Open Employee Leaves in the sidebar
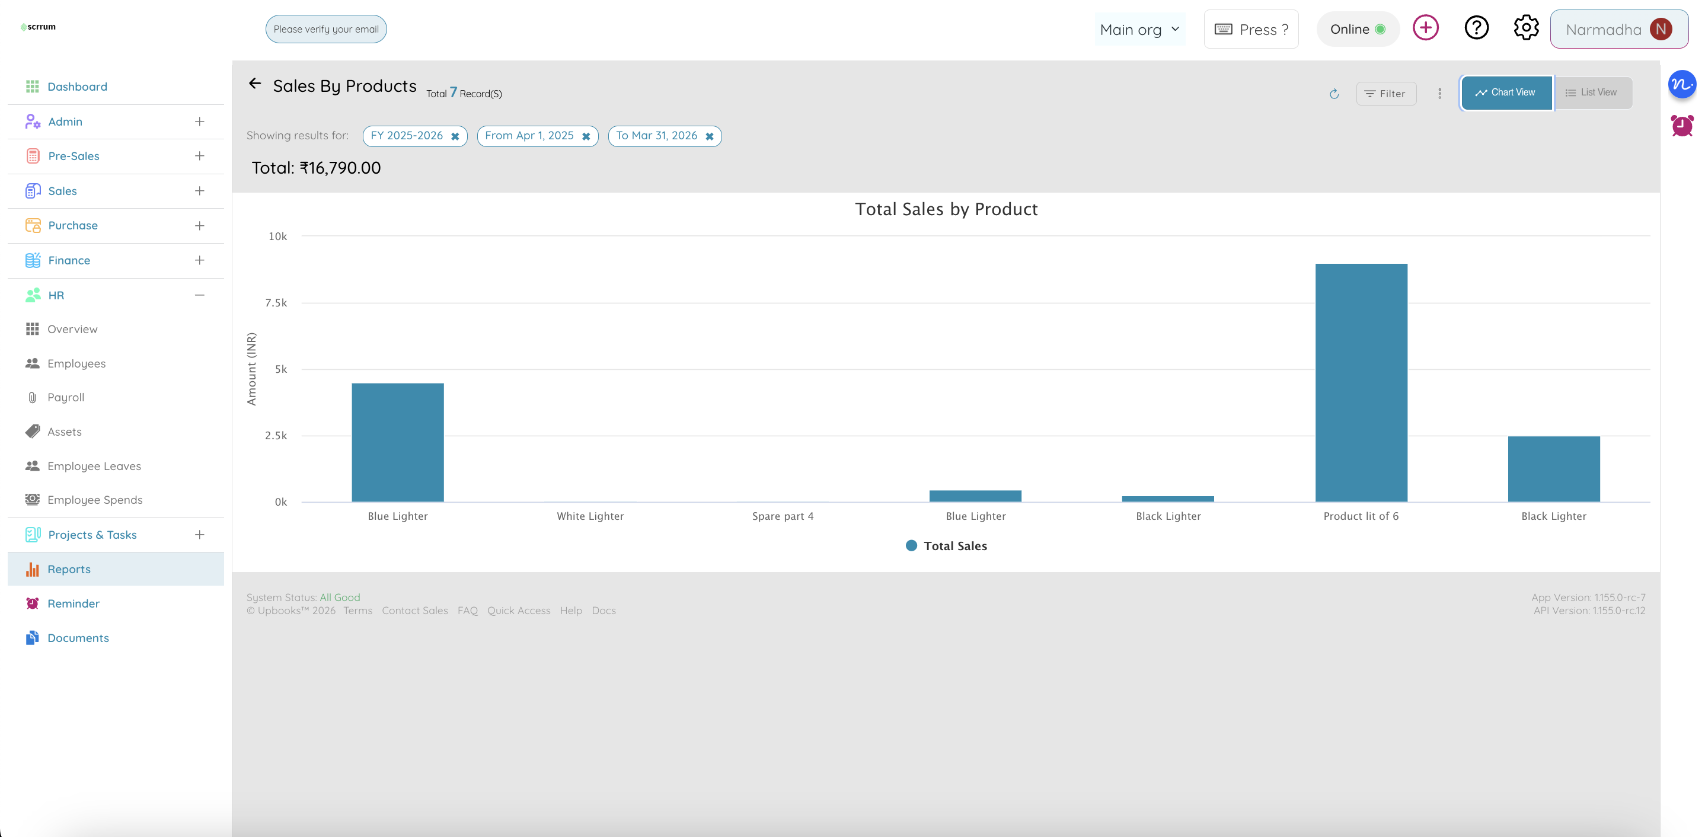1705x837 pixels. point(94,466)
